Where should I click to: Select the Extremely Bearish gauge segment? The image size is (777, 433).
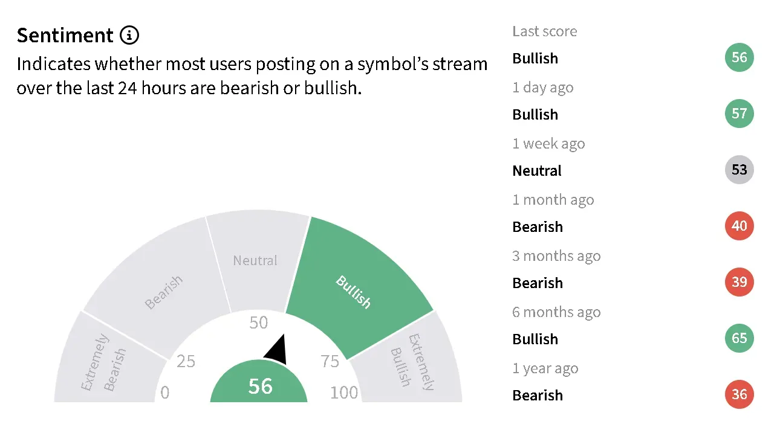pyautogui.click(x=103, y=362)
